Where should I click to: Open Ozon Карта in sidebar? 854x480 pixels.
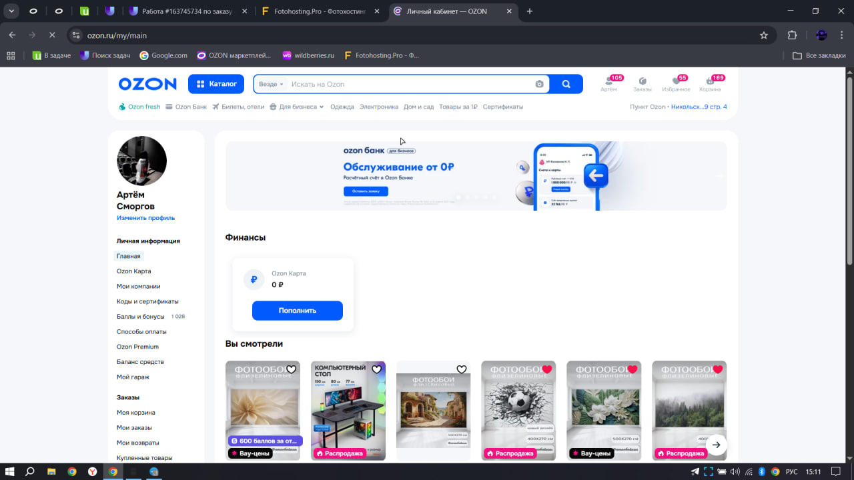(x=133, y=271)
